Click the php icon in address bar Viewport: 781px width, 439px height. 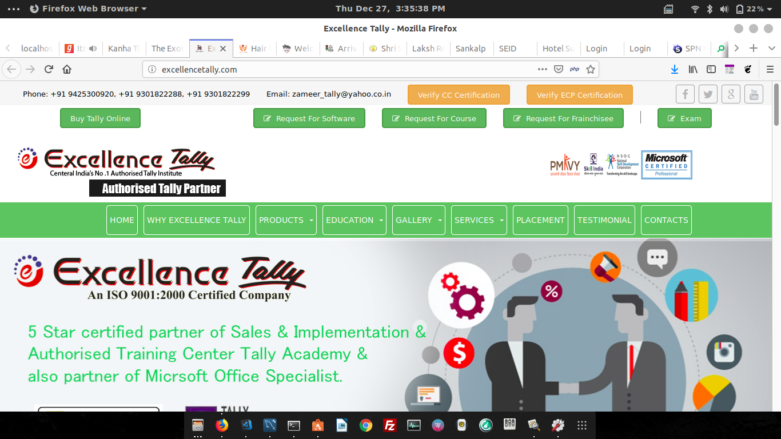tap(575, 69)
